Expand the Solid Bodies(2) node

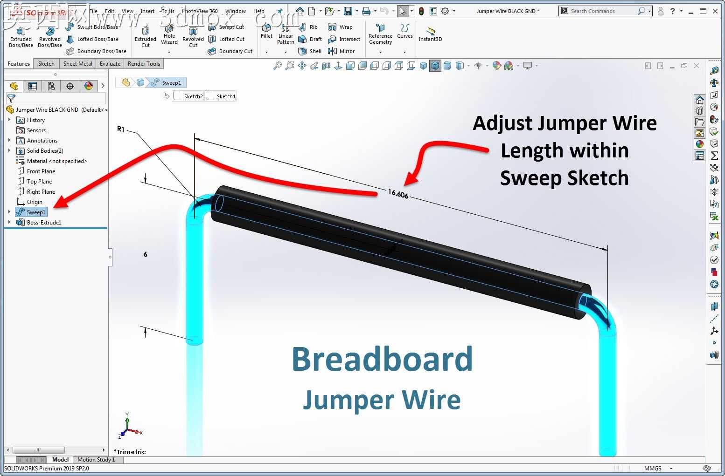(x=9, y=151)
